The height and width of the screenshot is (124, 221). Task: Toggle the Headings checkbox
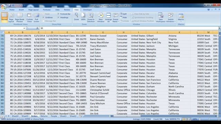[x=58, y=18]
